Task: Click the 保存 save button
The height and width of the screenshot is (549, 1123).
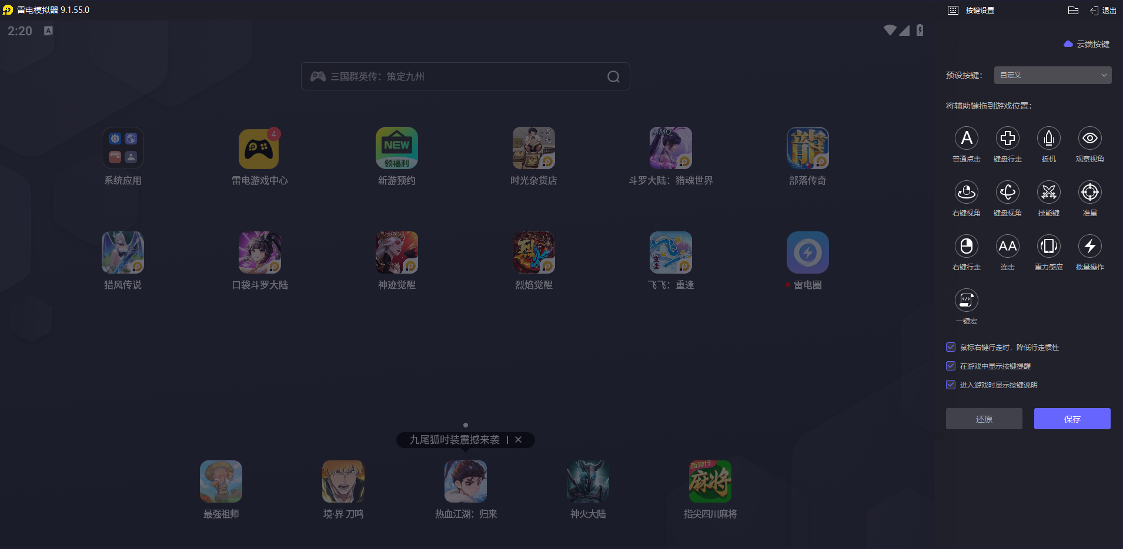Action: (1072, 419)
